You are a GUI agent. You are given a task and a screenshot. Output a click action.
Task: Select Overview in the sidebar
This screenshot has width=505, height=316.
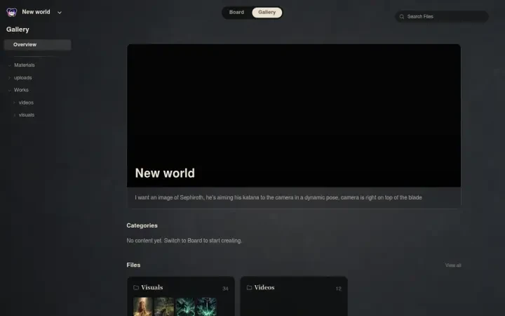[38, 45]
